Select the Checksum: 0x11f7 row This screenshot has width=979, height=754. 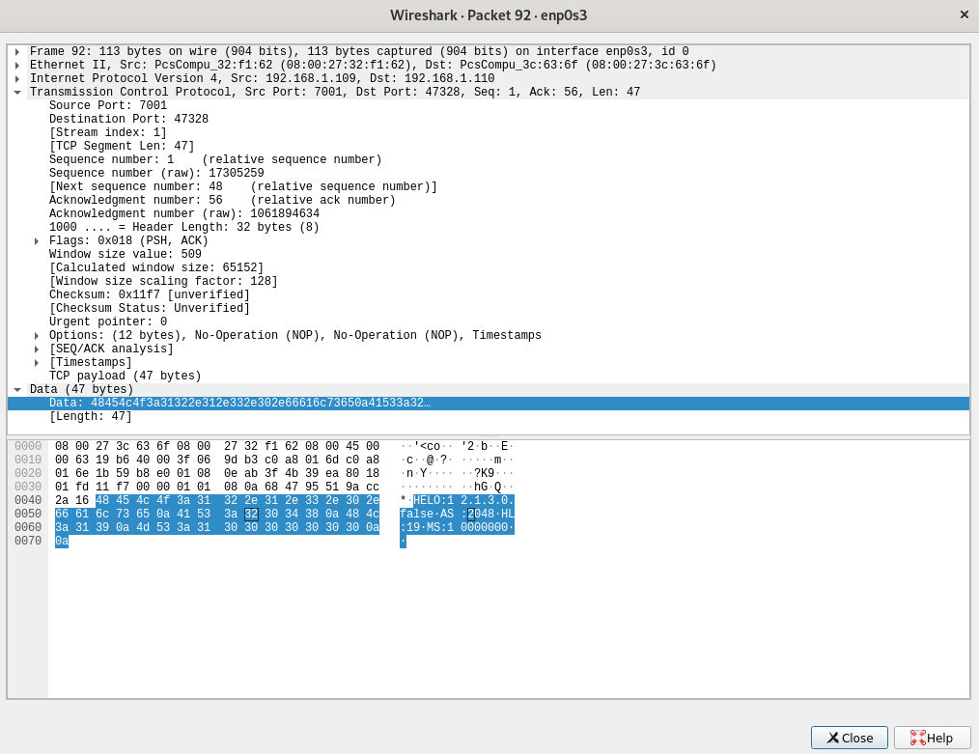tap(489, 294)
